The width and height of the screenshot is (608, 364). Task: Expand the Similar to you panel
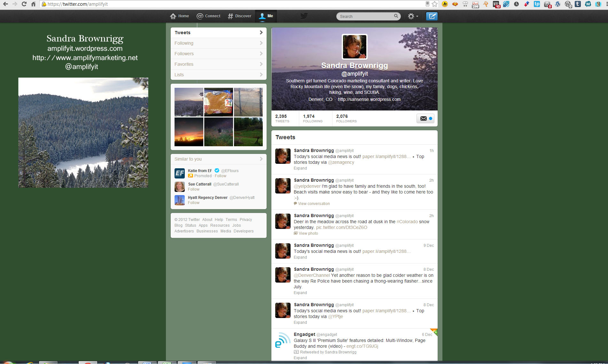point(219,159)
